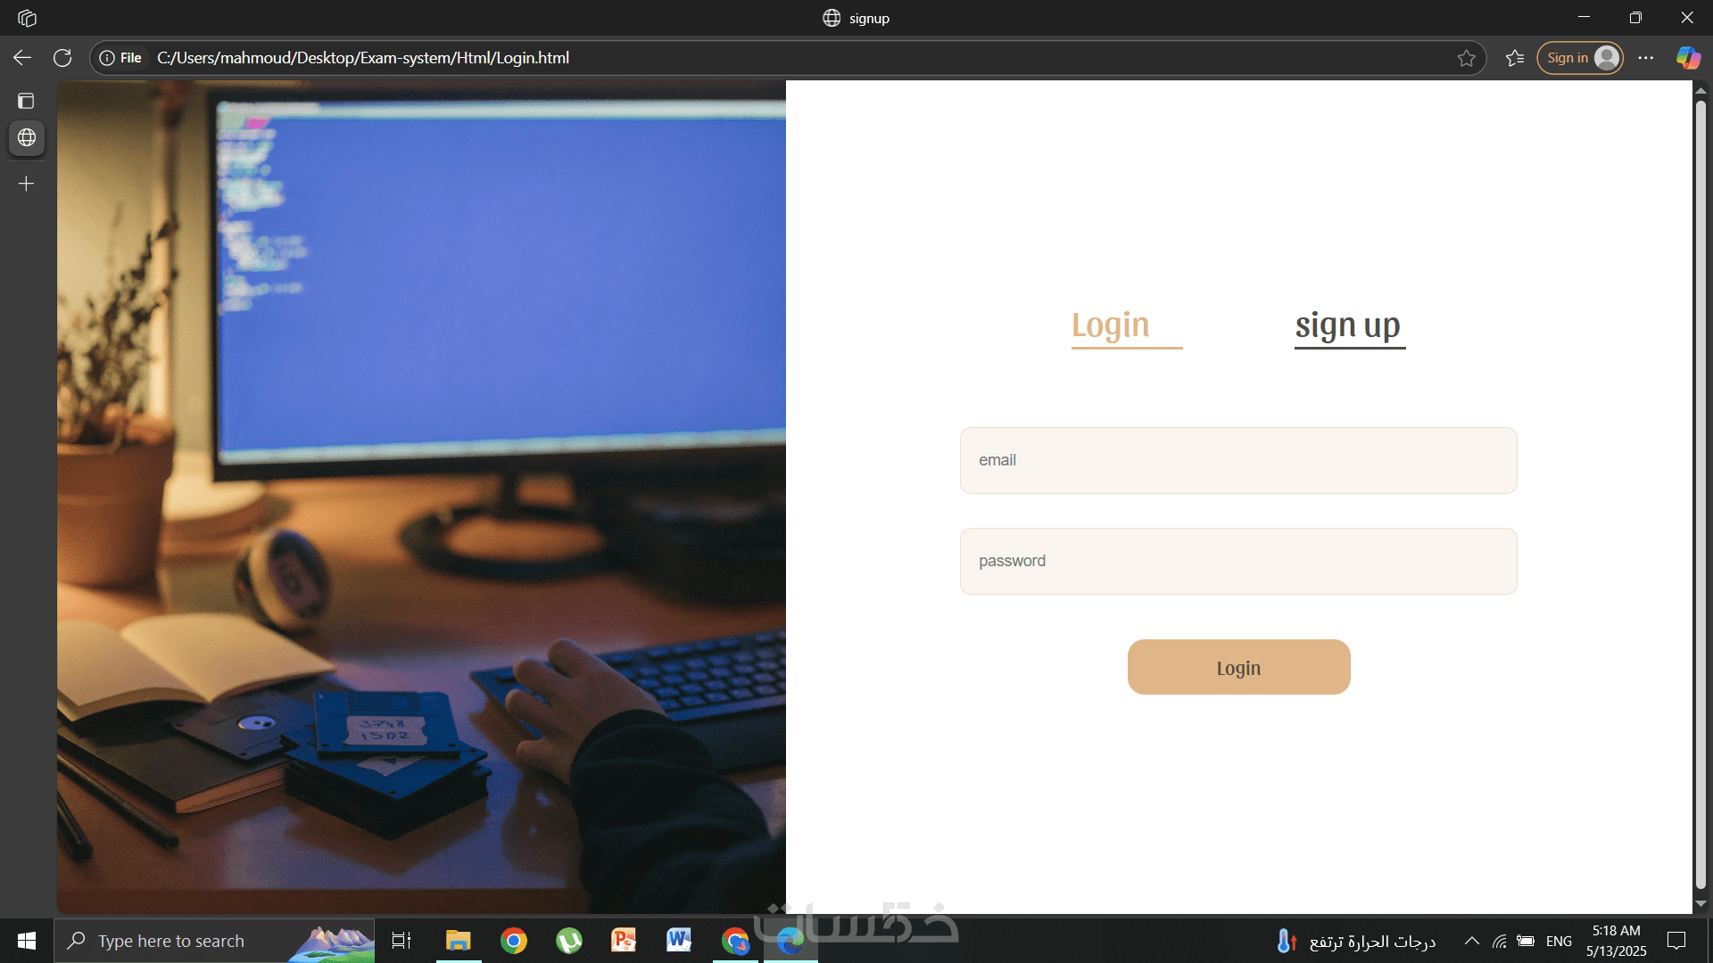The image size is (1713, 963).
Task: Focus the email input field
Action: 1238,460
